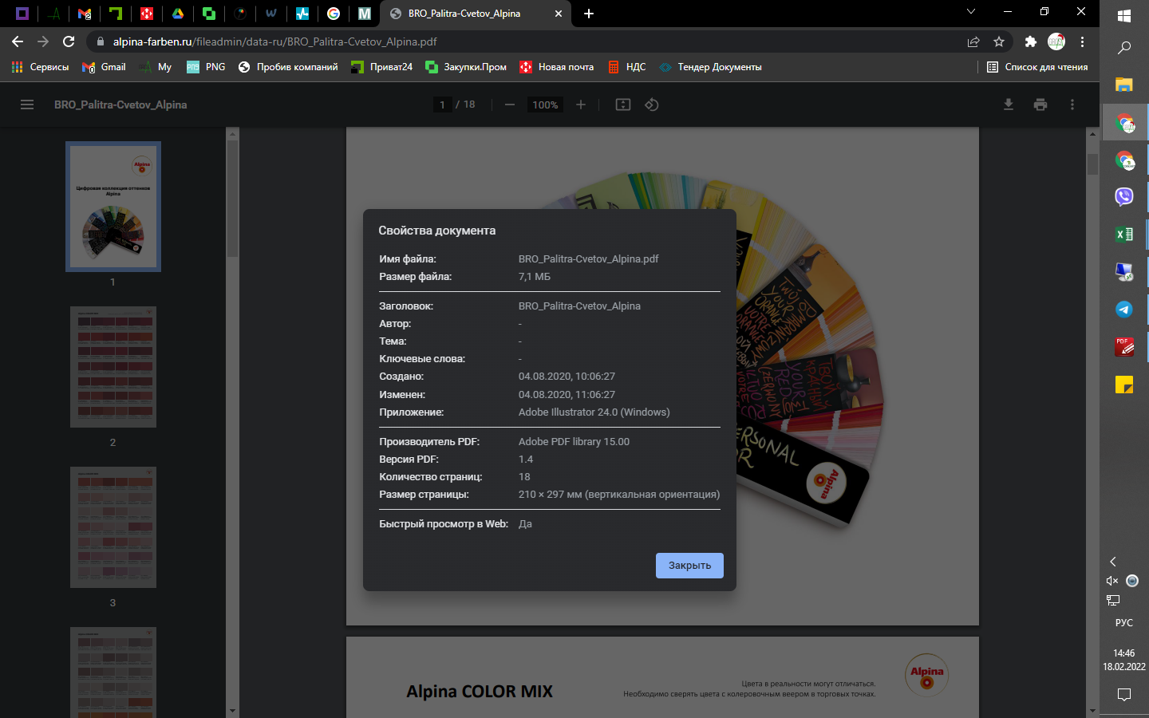The image size is (1149, 718).
Task: Toggle fit to page icon
Action: [x=623, y=105]
